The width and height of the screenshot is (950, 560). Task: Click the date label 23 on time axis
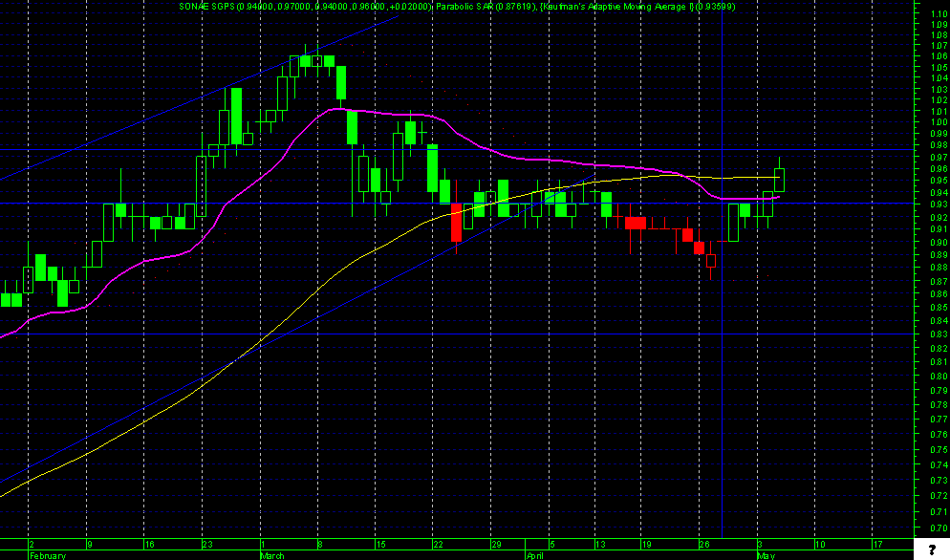click(x=207, y=545)
